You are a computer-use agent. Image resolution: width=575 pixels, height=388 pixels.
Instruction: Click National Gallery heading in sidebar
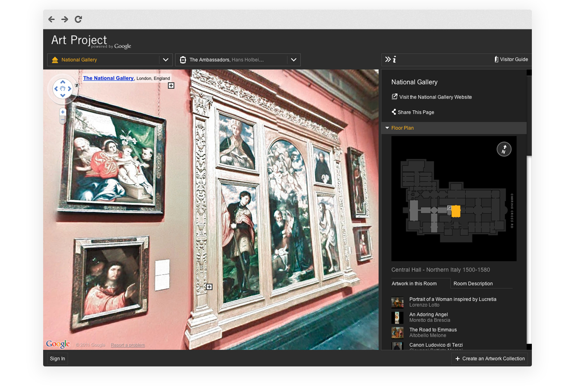tap(414, 82)
